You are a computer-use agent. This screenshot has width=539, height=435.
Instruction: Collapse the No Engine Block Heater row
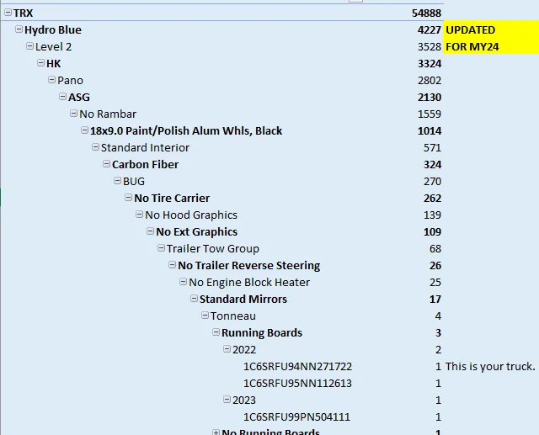pos(184,282)
